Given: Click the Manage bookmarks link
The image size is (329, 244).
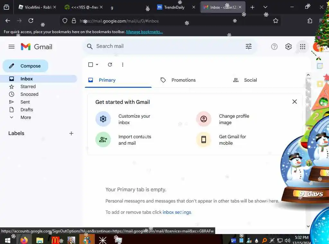Looking at the screenshot, I should (144, 32).
